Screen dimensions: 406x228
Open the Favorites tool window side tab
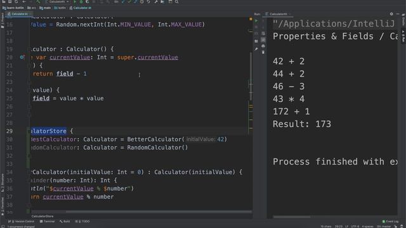(3, 206)
